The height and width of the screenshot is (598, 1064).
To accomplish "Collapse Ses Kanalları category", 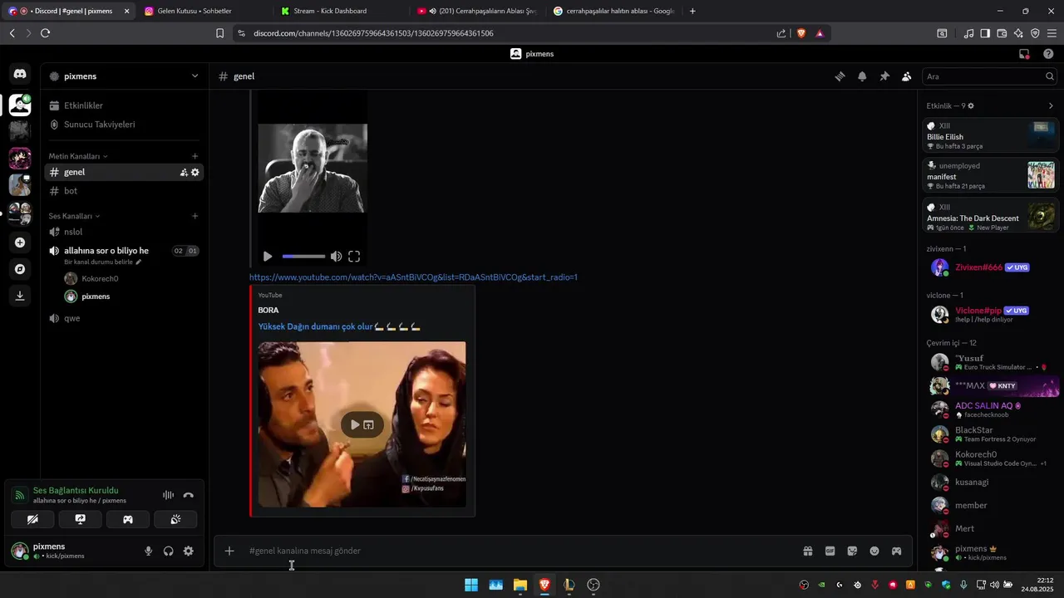I will pyautogui.click(x=73, y=216).
